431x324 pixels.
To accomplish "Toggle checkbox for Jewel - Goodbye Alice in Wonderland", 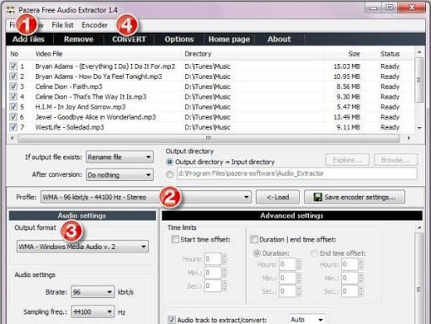I will 13,117.
